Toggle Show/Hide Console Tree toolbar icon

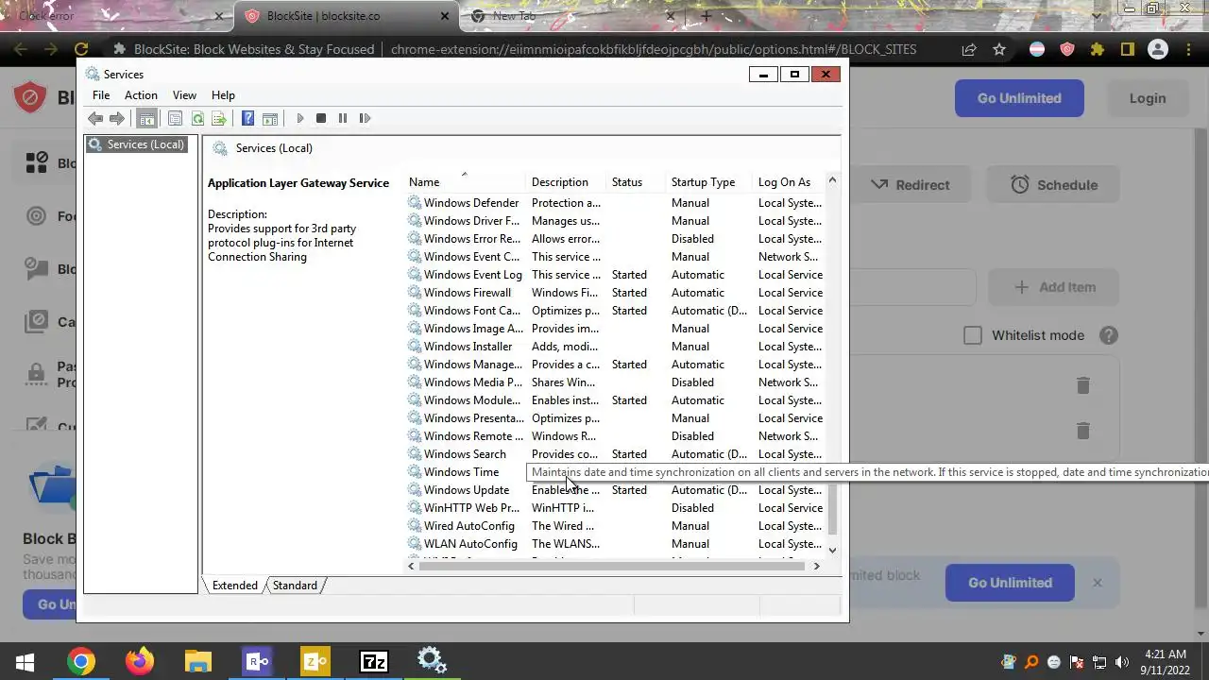[146, 119]
